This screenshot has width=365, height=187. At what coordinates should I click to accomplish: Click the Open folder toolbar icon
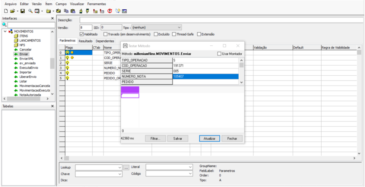(12, 11)
